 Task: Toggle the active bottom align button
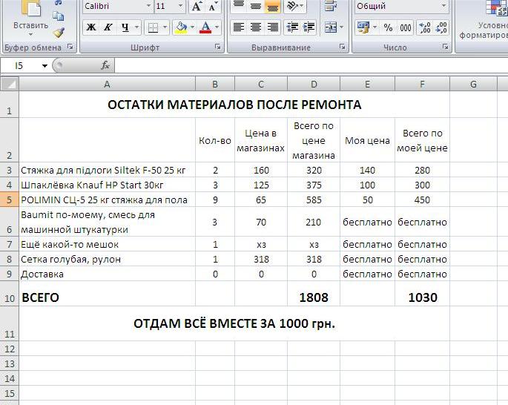coord(272,7)
